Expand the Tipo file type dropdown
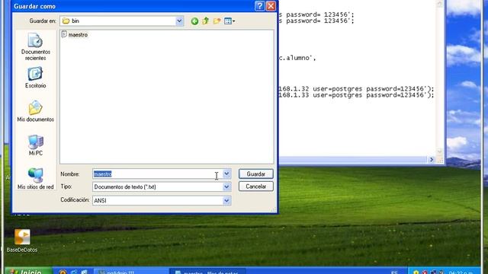Image resolution: width=488 pixels, height=274 pixels. click(227, 186)
